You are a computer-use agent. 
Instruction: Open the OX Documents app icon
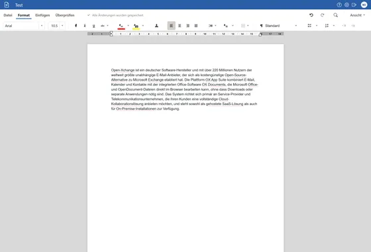7,5
